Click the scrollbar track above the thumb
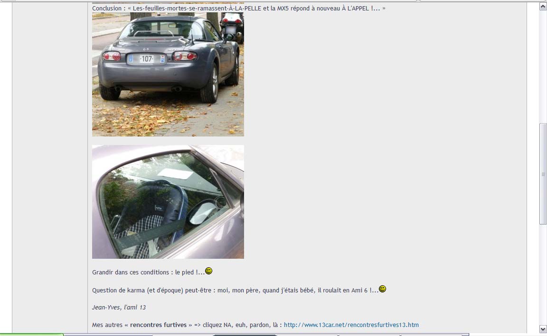547x336 pixels. coord(543,66)
